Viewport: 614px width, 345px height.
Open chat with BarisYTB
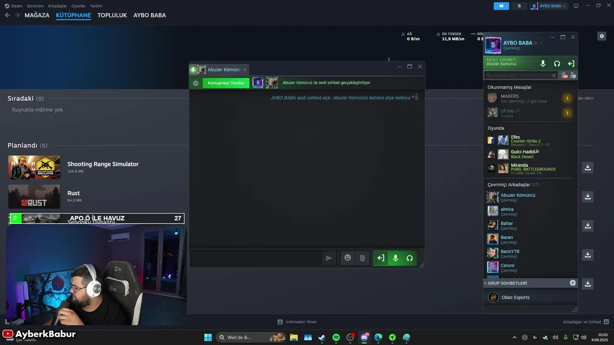click(x=530, y=253)
